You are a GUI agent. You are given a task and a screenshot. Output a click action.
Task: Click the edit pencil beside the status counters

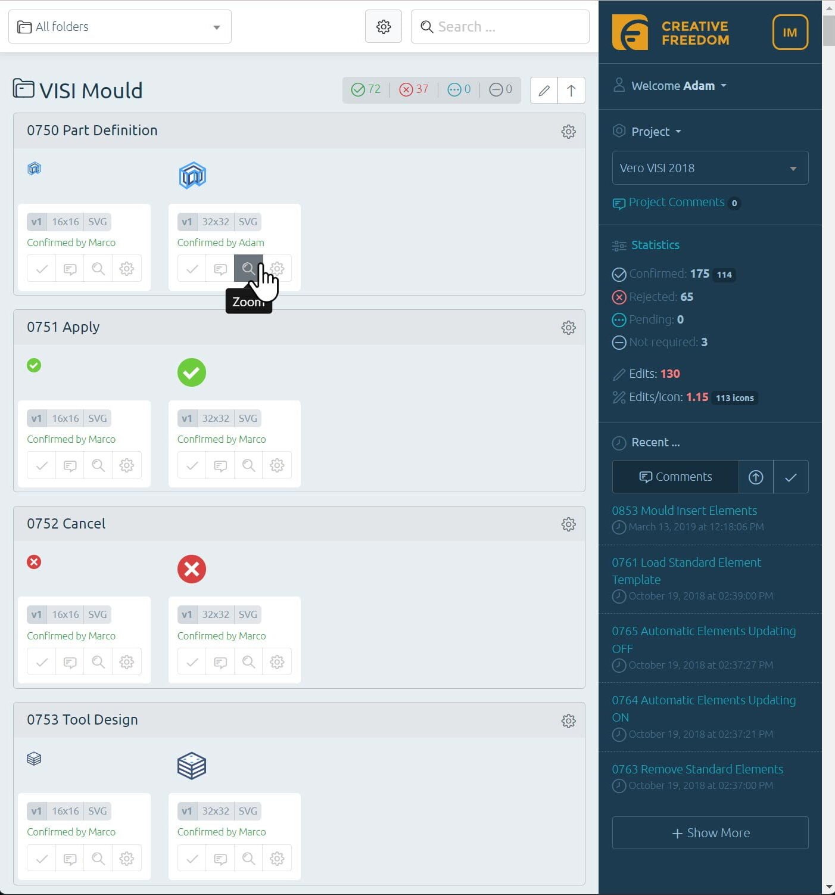tap(543, 90)
